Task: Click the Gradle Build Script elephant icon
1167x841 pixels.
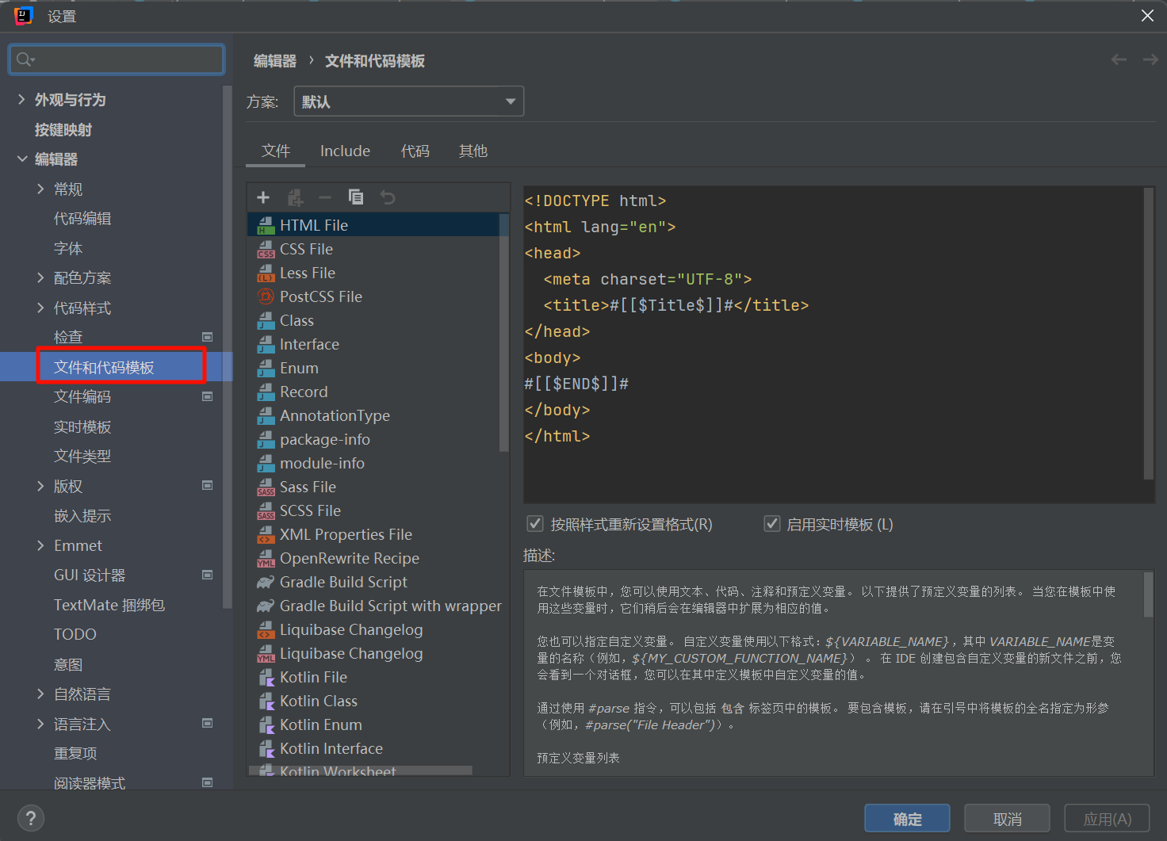Action: pos(266,583)
